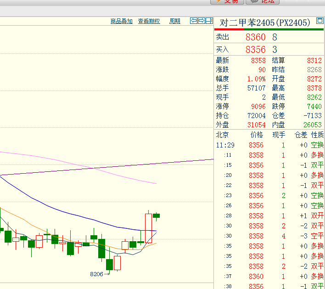Open the 论坛 forum button with chat icon

263,2
